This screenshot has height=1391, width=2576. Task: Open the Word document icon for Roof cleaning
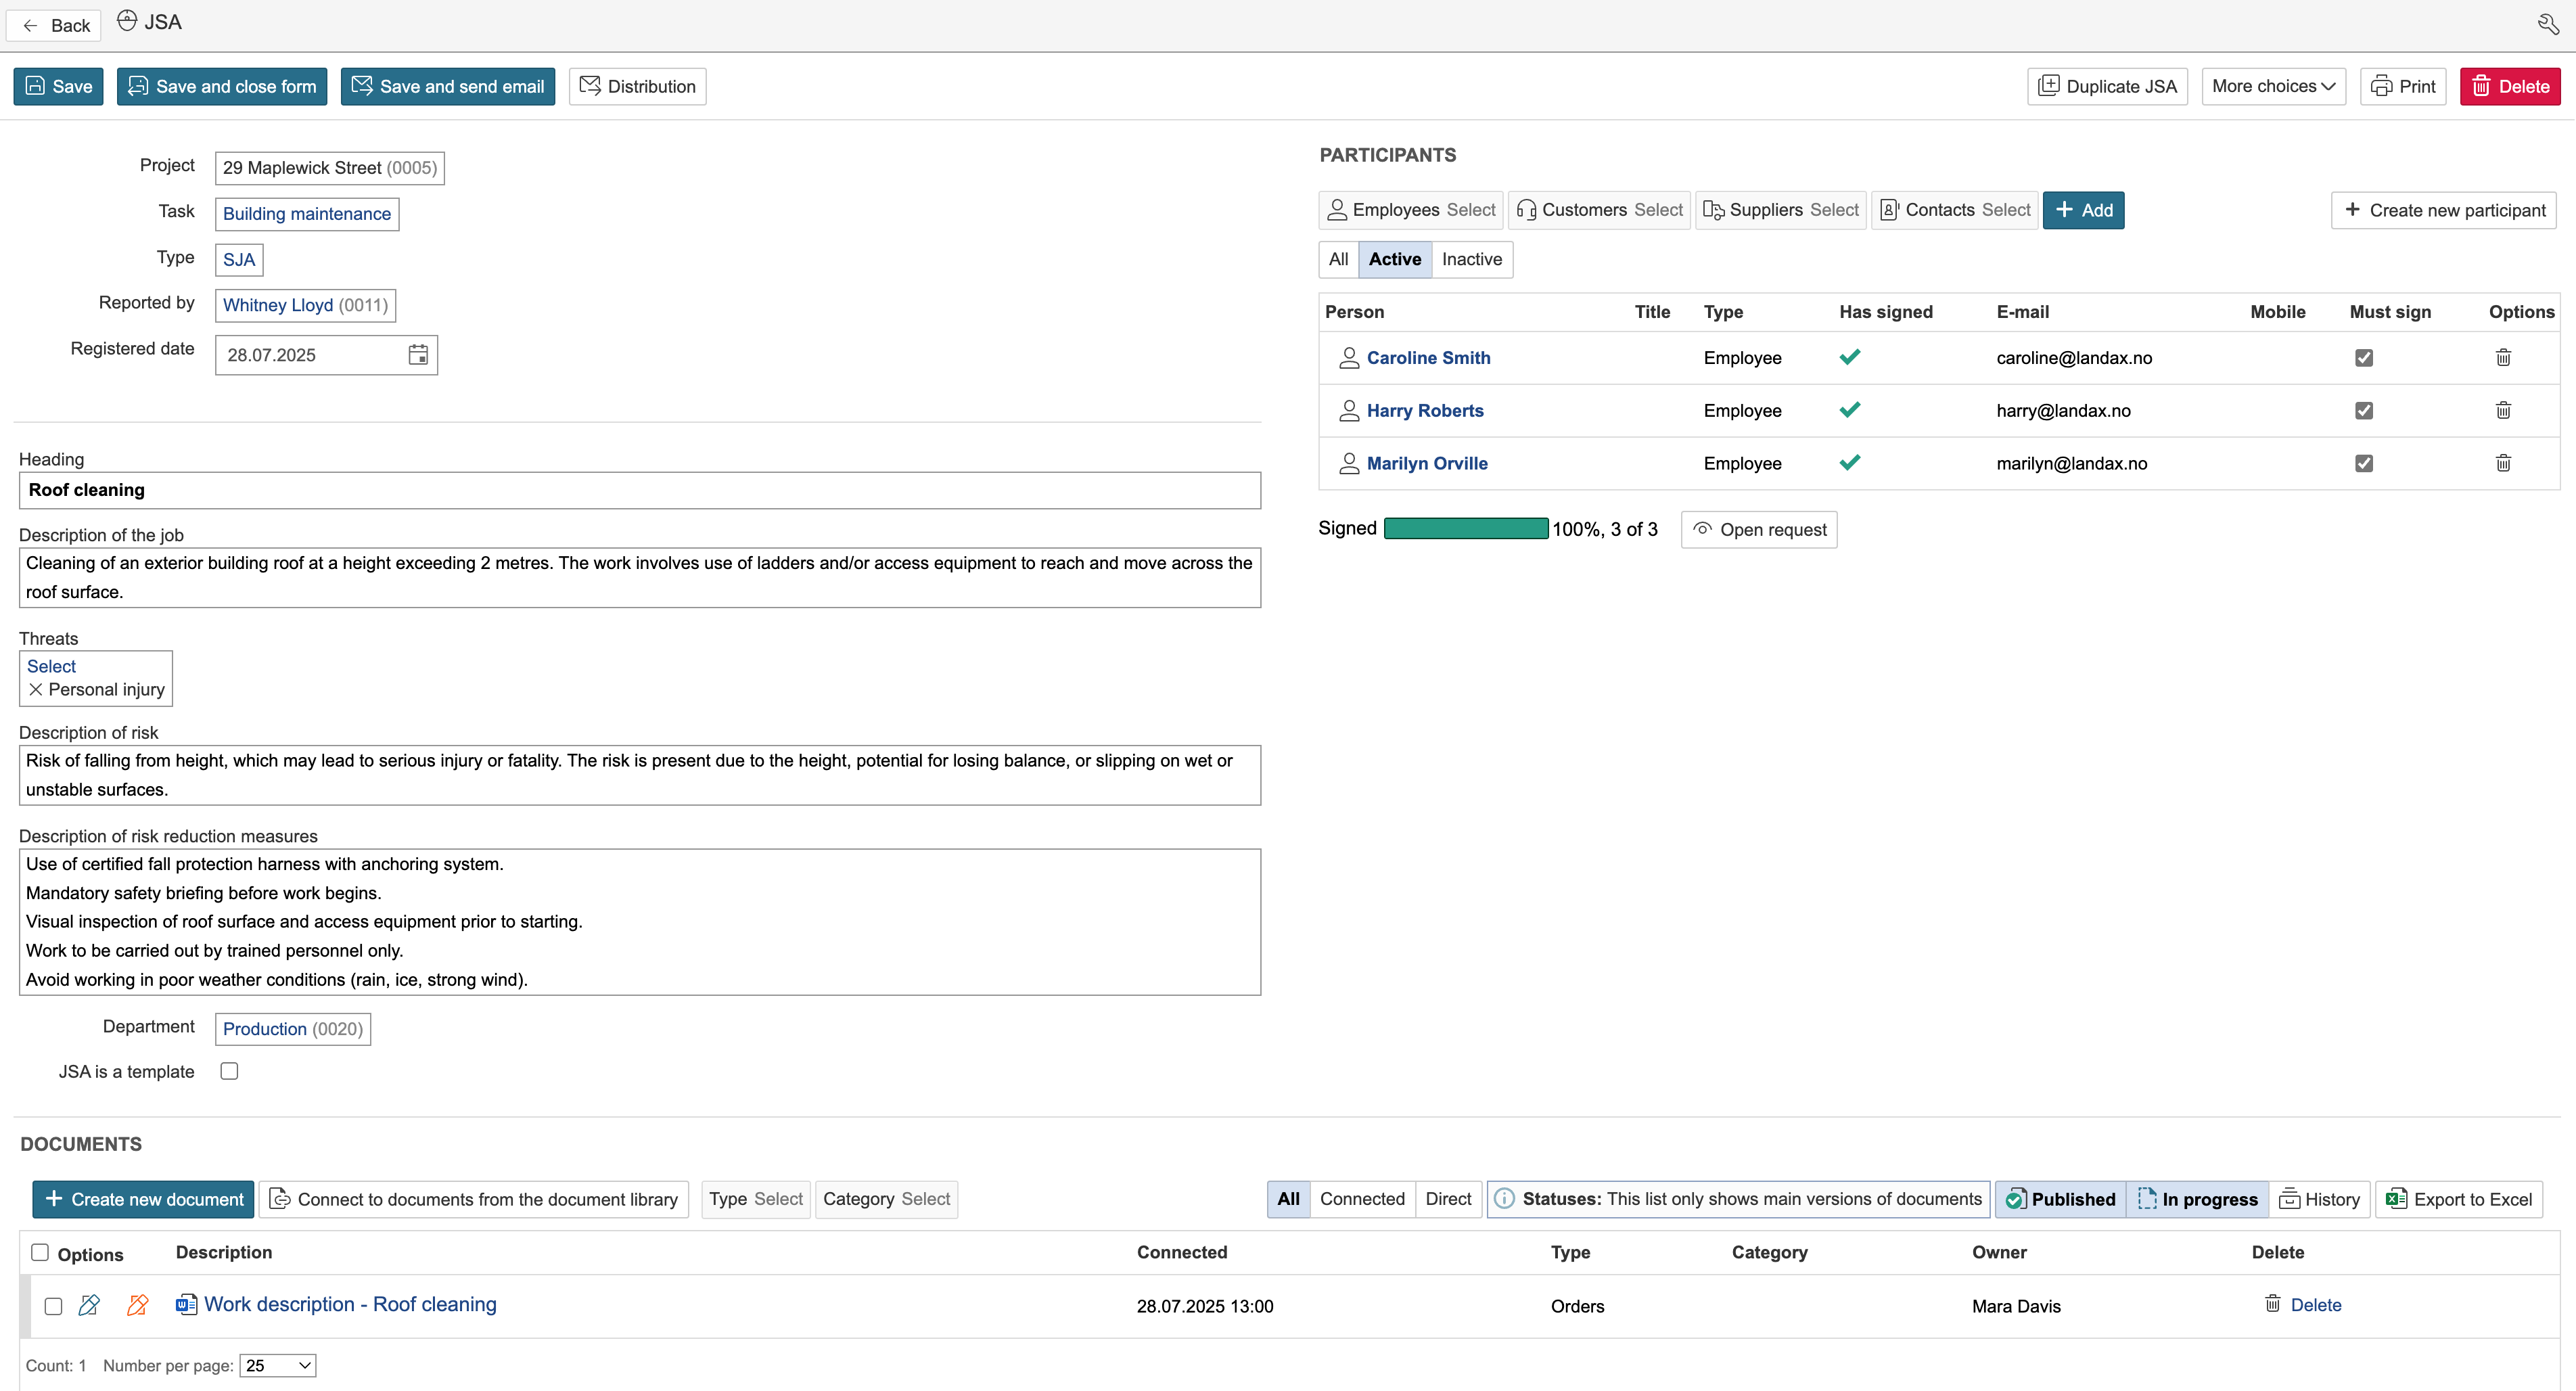[x=186, y=1305]
